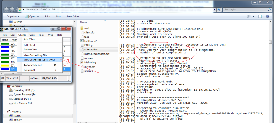The image size is (274, 123).
Task: Select the client.cfg file
Action: click(89, 32)
